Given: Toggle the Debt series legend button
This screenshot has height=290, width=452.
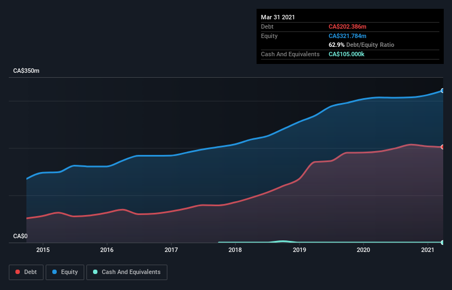Looking at the screenshot, I should pos(26,272).
